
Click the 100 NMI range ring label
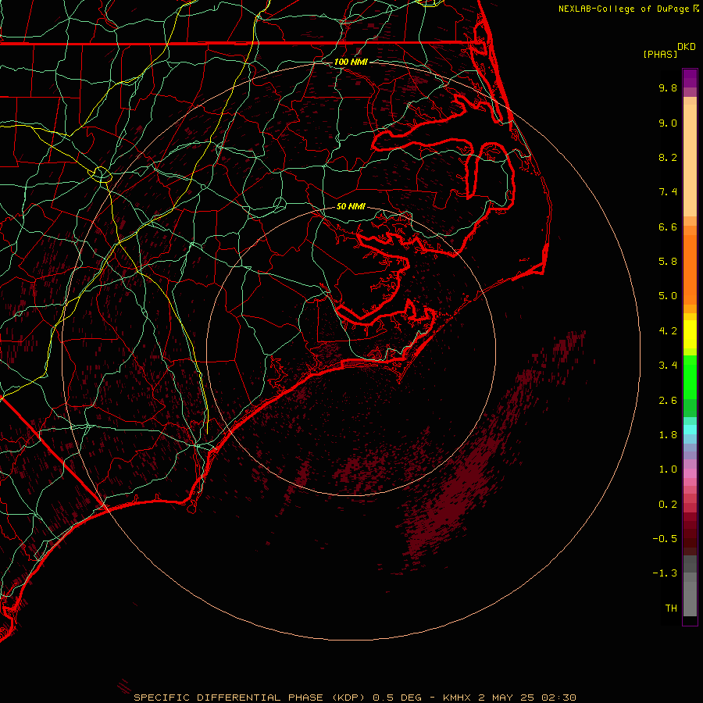(351, 62)
